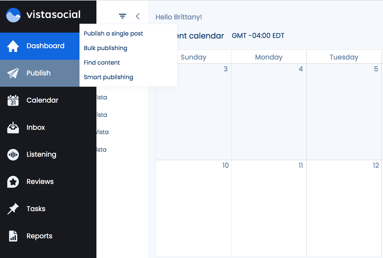Select the Publish paper-plane icon
The width and height of the screenshot is (383, 258).
[13, 73]
